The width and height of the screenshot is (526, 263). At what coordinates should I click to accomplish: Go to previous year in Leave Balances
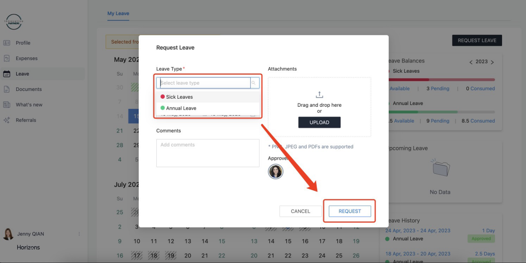click(x=471, y=62)
